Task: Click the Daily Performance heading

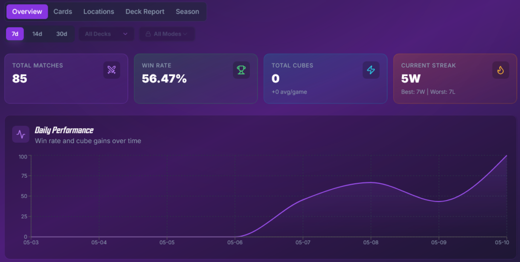Action: tap(64, 130)
